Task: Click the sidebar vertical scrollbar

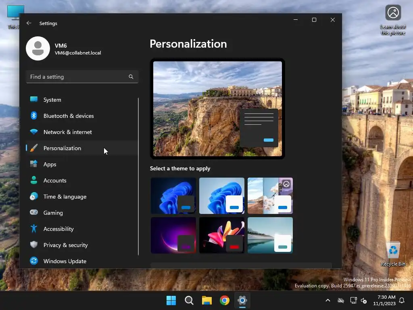Action: pyautogui.click(x=138, y=176)
